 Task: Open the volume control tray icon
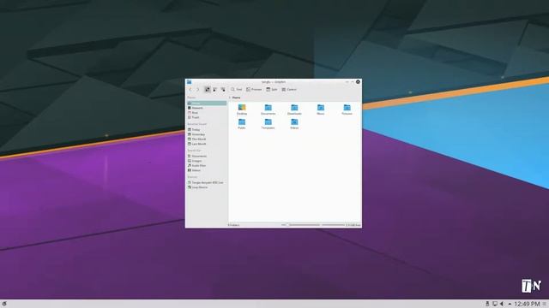click(502, 304)
